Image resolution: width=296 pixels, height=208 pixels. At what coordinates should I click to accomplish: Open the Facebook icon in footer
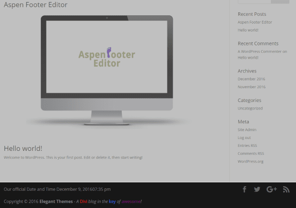(245, 190)
